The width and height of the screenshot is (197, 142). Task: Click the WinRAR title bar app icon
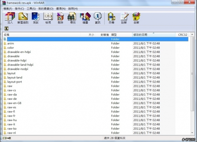(x=4, y=3)
